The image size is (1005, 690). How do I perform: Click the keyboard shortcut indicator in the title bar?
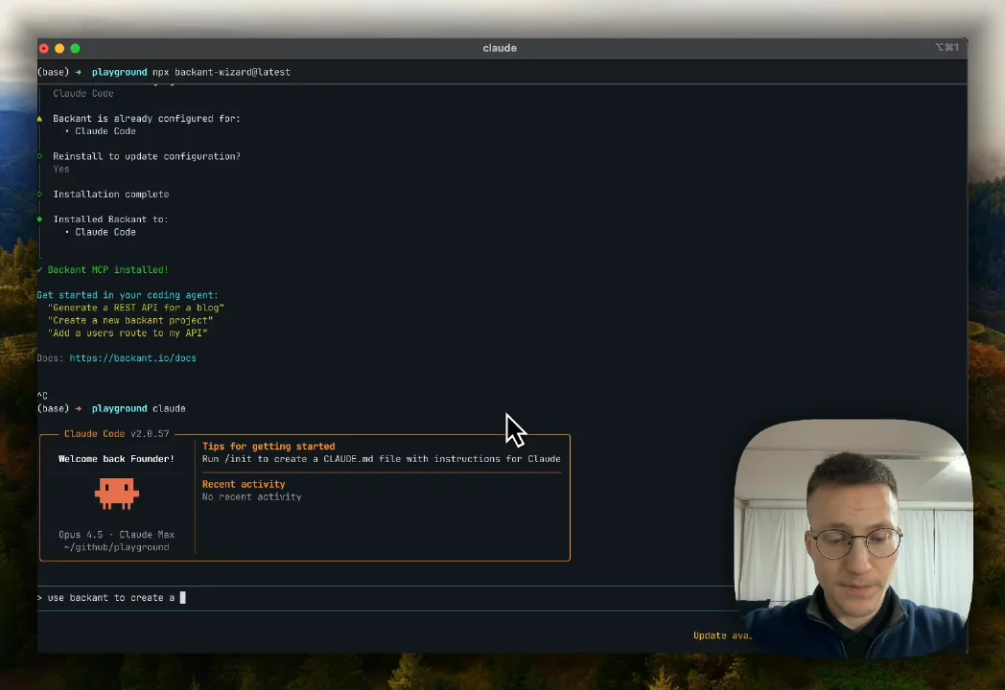(947, 47)
